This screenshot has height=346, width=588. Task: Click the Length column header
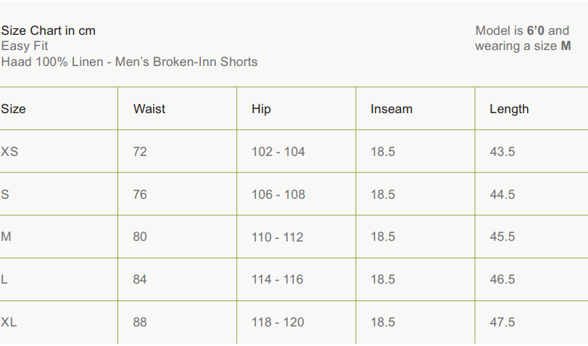509,109
